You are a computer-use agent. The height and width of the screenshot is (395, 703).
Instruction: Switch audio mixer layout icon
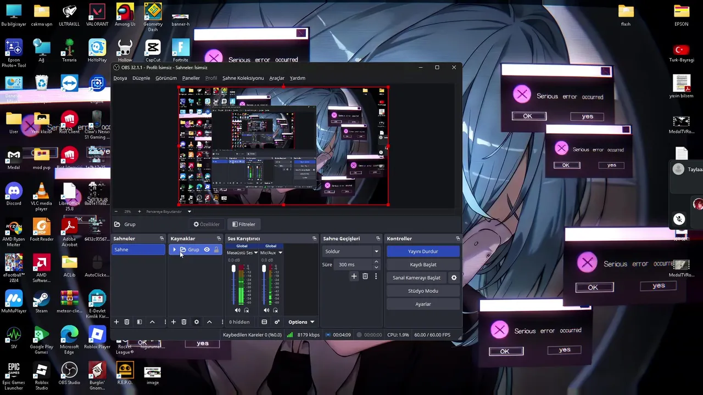pos(264,322)
